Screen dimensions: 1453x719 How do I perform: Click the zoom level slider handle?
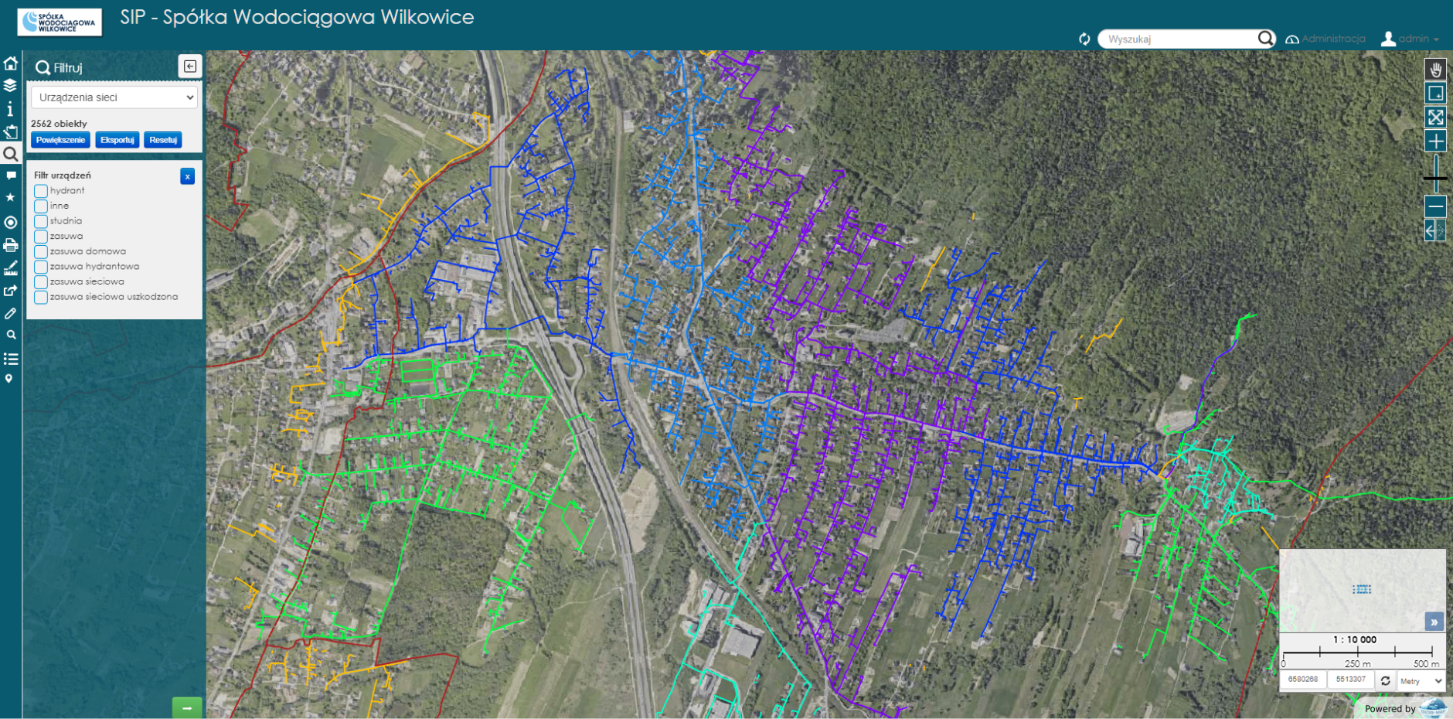1435,179
